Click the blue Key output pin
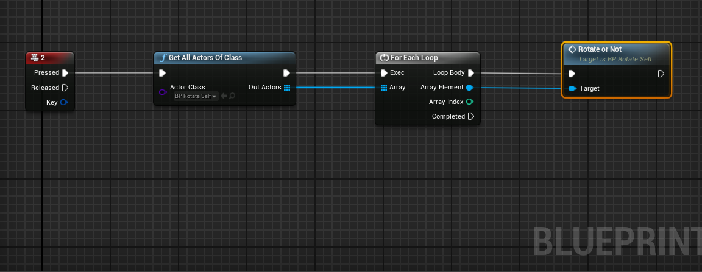This screenshot has width=702, height=272. [x=64, y=102]
